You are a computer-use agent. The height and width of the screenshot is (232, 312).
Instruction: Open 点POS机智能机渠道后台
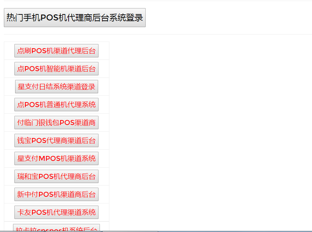[x=56, y=69]
